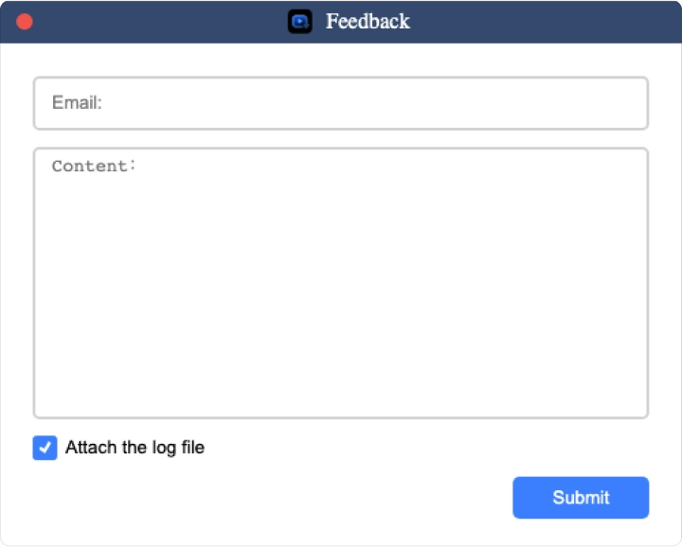Click the dark blue title bar
The height and width of the screenshot is (547, 682).
[341, 22]
